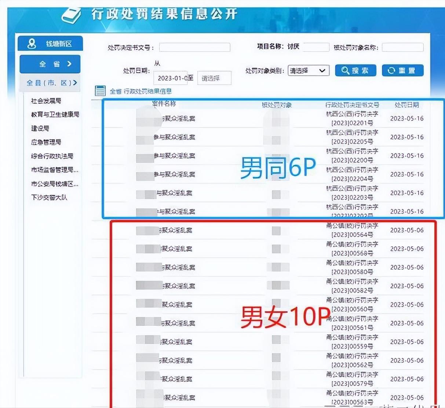
Task: Click the 被处罚对象名称 input box
Action: [x=402, y=47]
